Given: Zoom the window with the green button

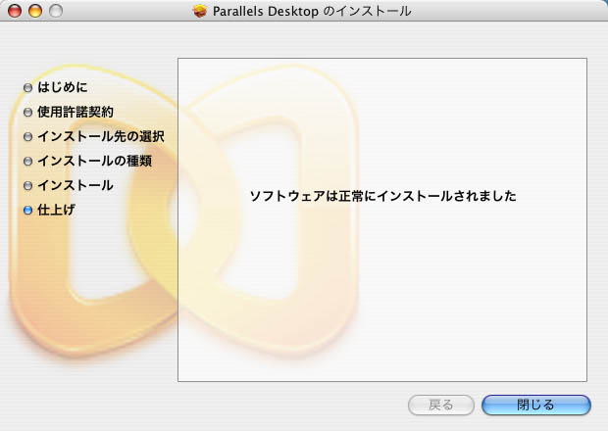Looking at the screenshot, I should click(x=55, y=11).
